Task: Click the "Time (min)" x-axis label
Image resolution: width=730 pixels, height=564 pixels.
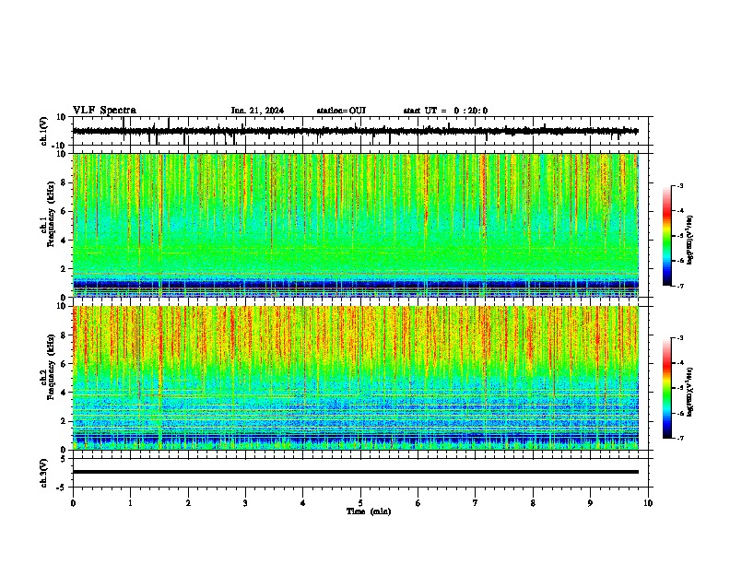Action: point(369,511)
